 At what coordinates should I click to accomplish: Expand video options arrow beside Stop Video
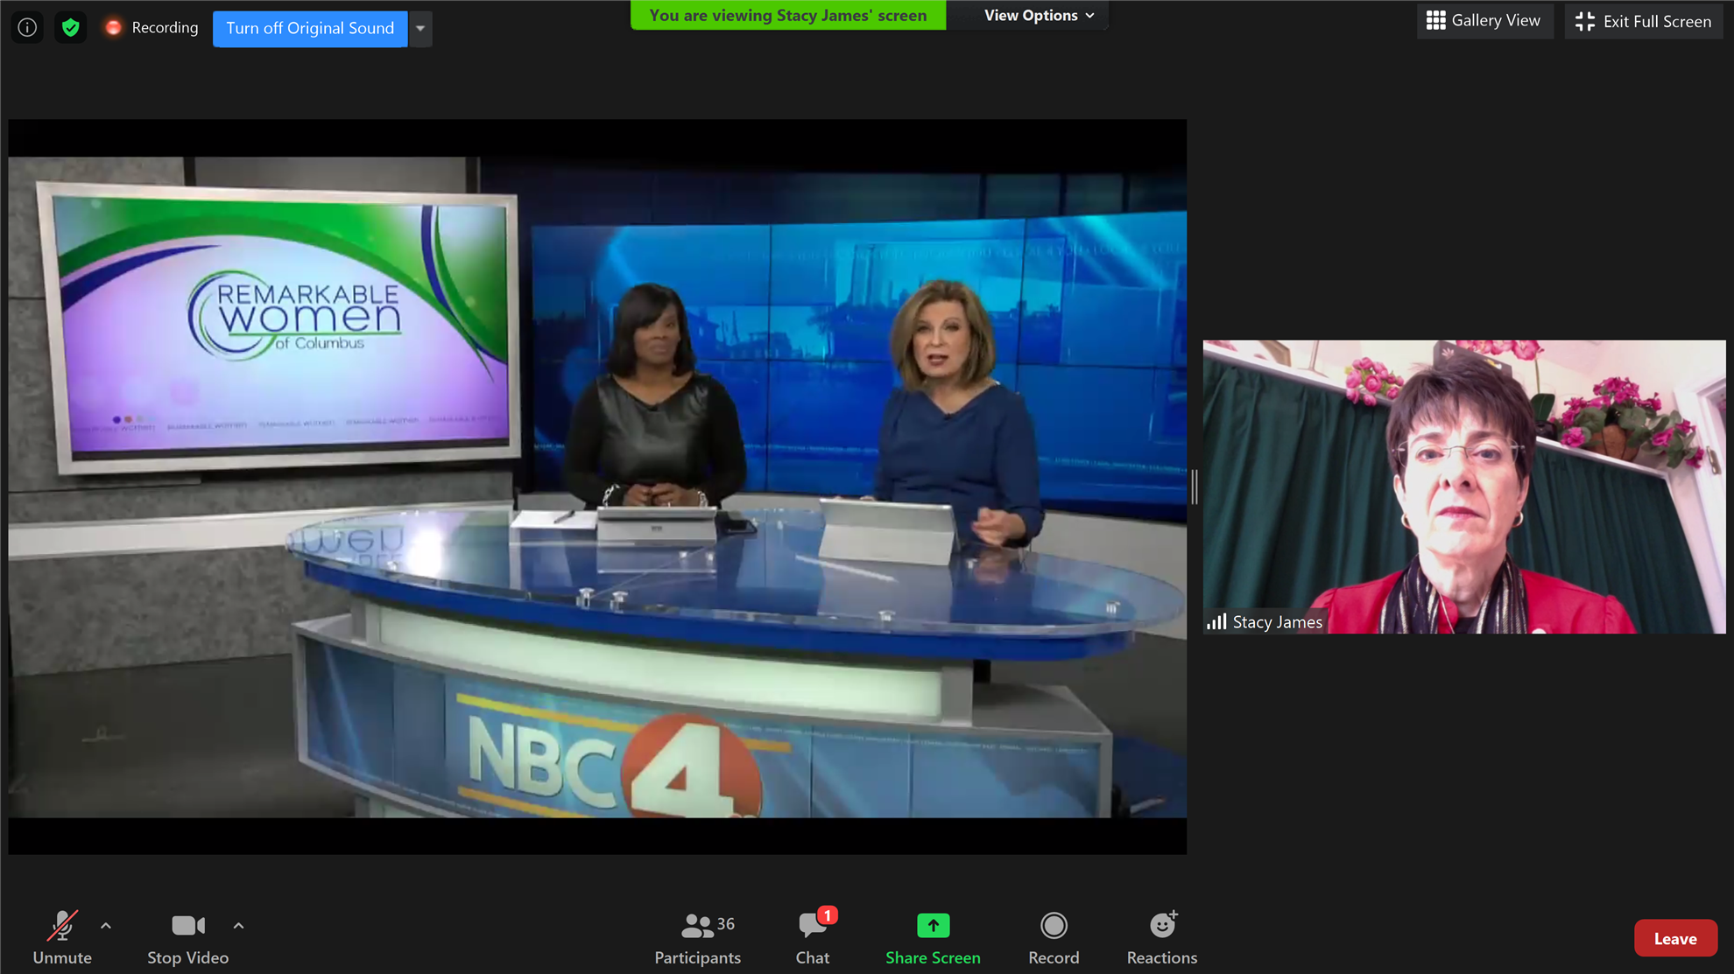click(238, 925)
